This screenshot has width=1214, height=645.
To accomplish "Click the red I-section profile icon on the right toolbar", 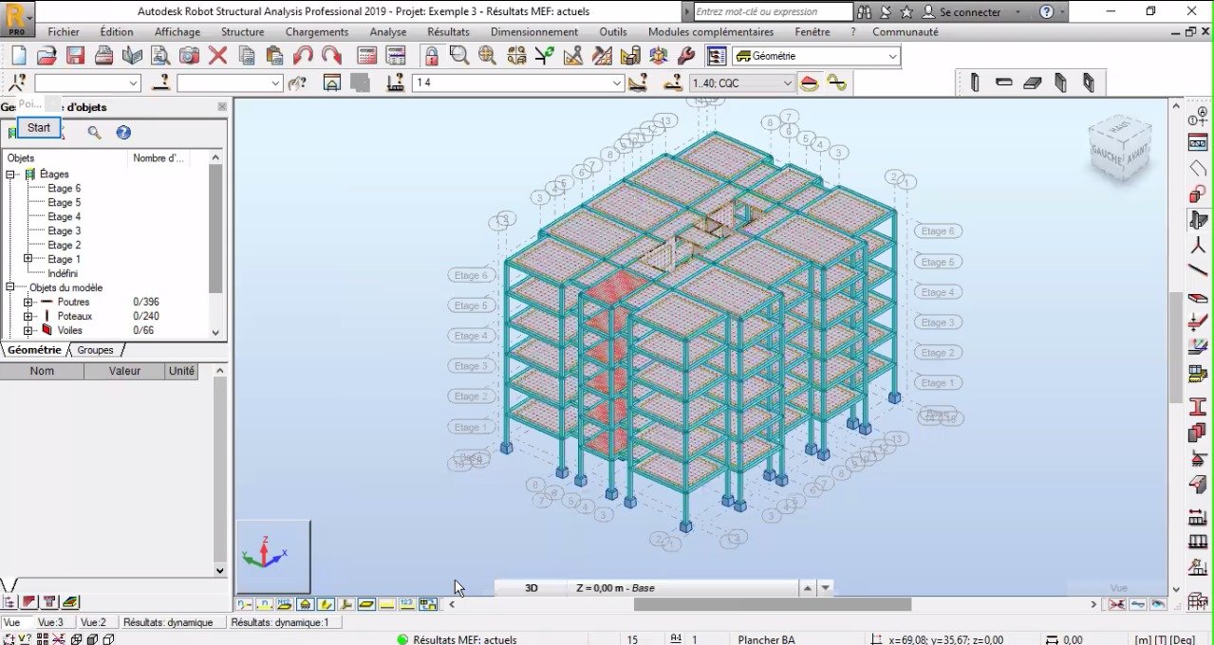I will point(1197,406).
